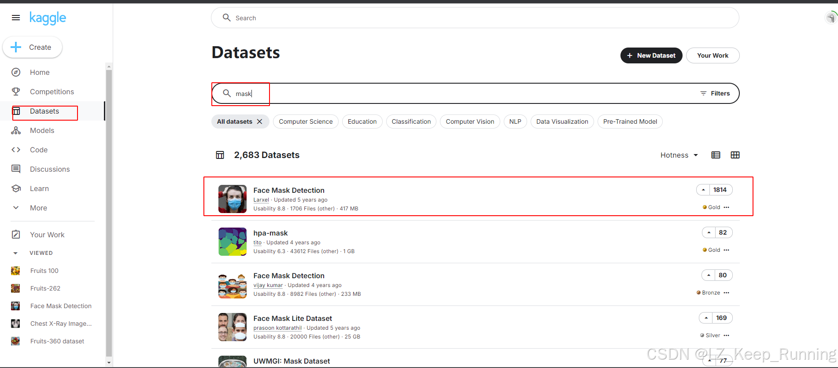Viewport: 838px width, 368px height.
Task: Select the Pre-Trained Model tag chip
Action: click(x=630, y=121)
